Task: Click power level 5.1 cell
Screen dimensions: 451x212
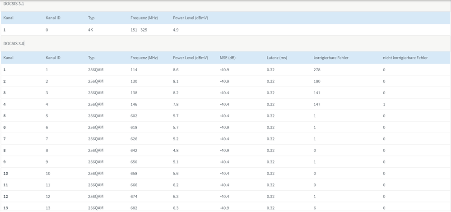Action: point(176,162)
